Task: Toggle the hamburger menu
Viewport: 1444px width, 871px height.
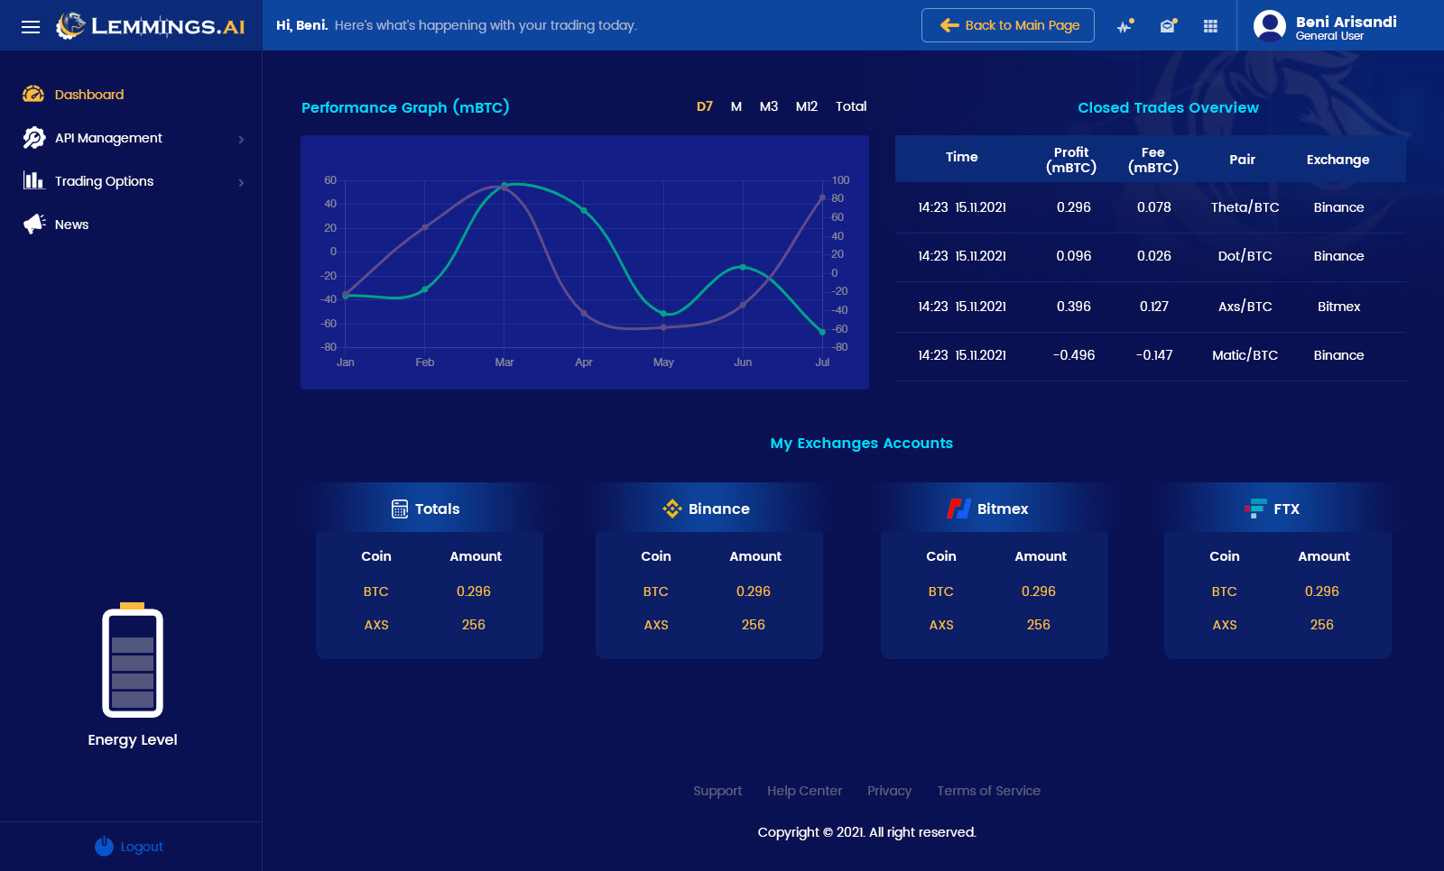Action: tap(31, 26)
